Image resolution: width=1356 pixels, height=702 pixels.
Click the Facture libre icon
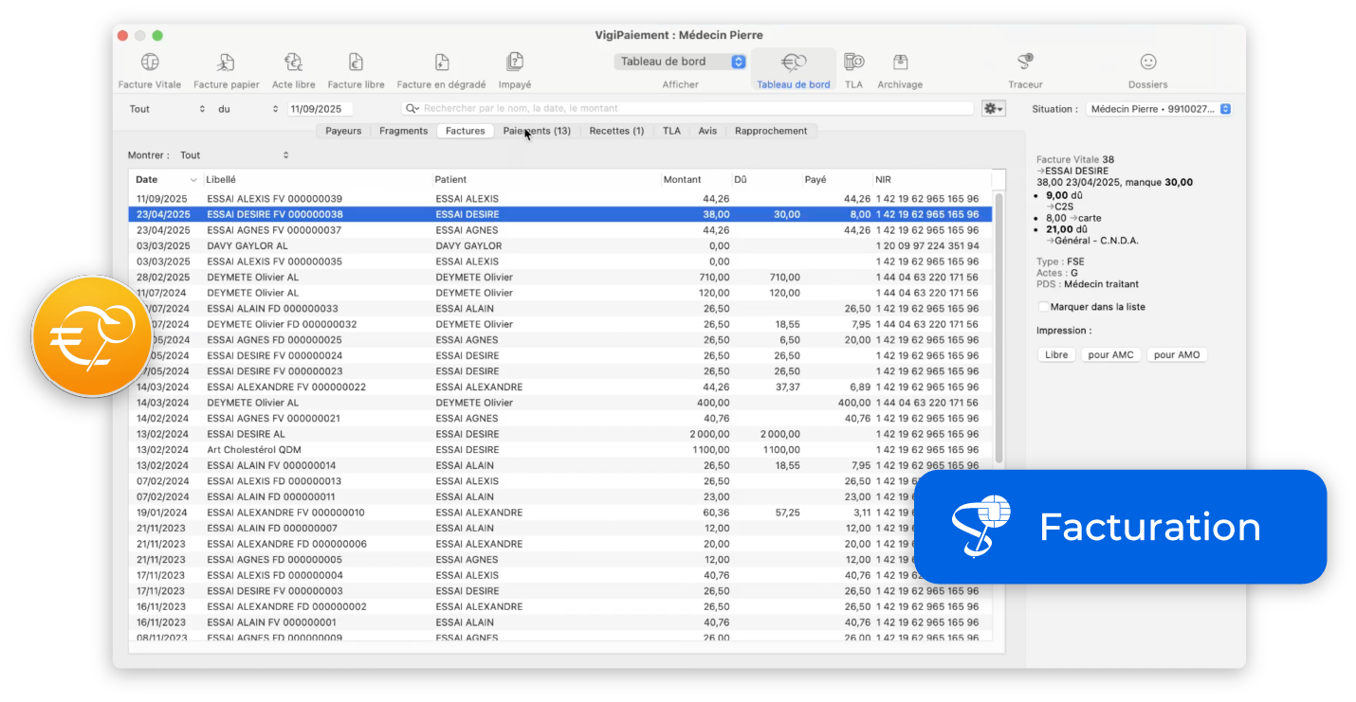356,63
